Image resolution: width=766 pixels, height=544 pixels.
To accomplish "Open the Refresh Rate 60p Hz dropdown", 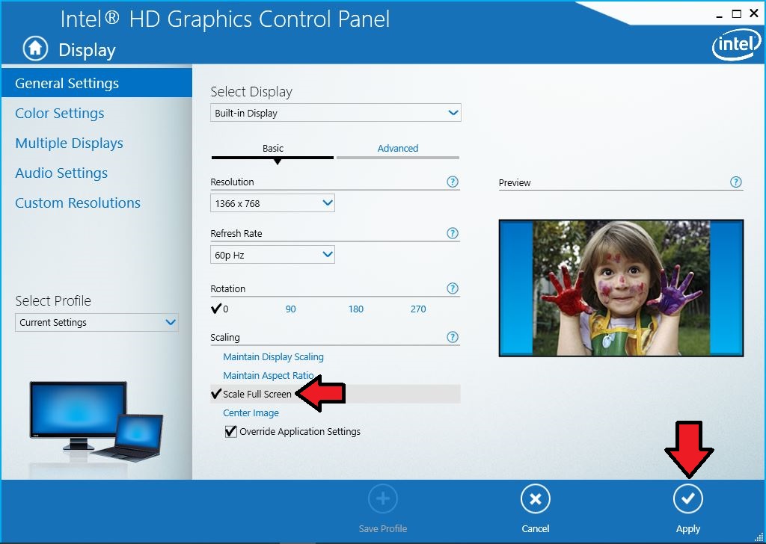I will tap(272, 255).
